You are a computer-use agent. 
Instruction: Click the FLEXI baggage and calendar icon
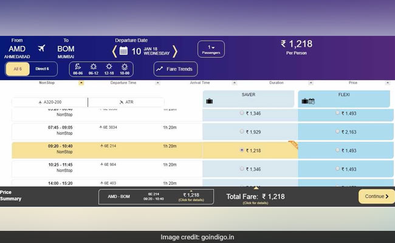[x=308, y=101]
